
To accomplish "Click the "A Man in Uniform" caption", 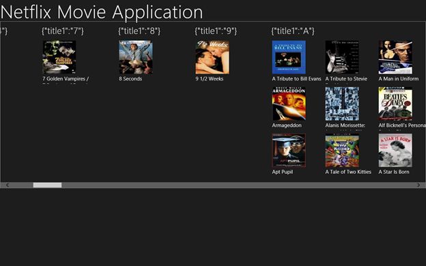I will click(x=399, y=78).
